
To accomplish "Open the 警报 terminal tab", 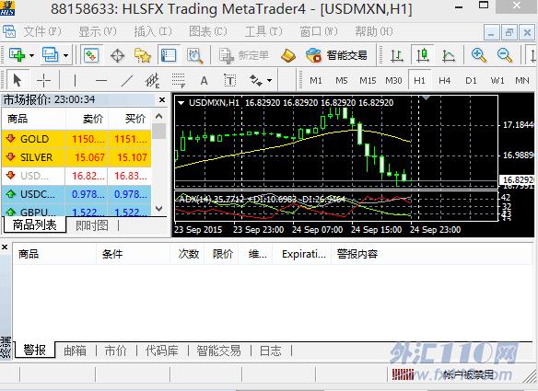I will [x=34, y=350].
